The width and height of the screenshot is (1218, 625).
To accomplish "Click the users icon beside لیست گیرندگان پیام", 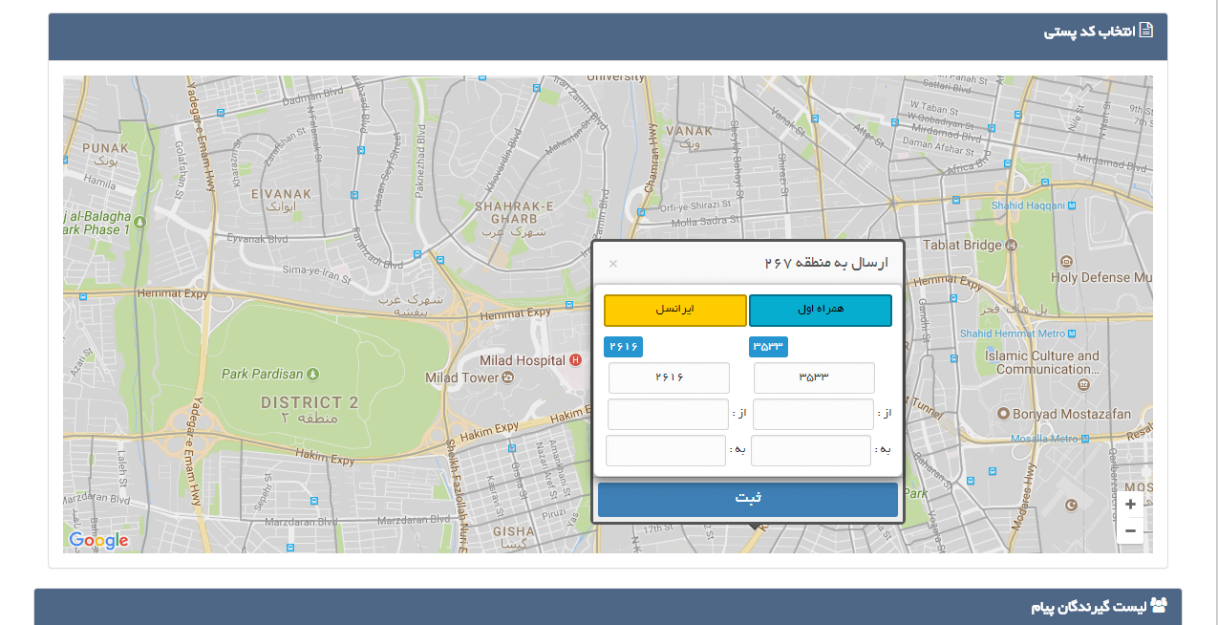I will (1159, 605).
